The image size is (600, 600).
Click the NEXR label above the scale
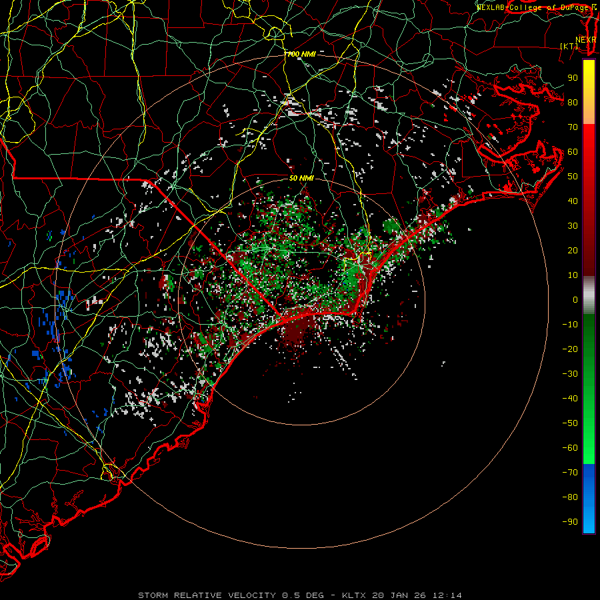pos(585,40)
